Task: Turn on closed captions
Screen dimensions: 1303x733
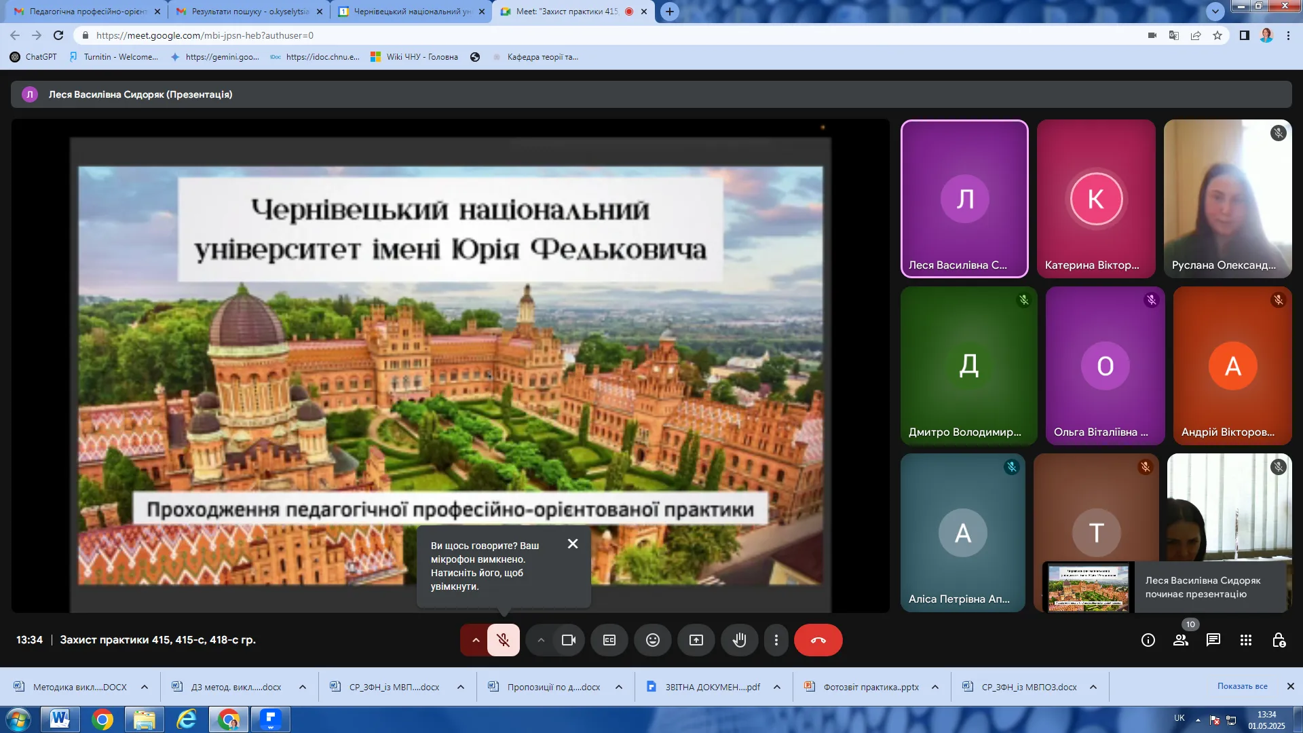Action: click(609, 640)
